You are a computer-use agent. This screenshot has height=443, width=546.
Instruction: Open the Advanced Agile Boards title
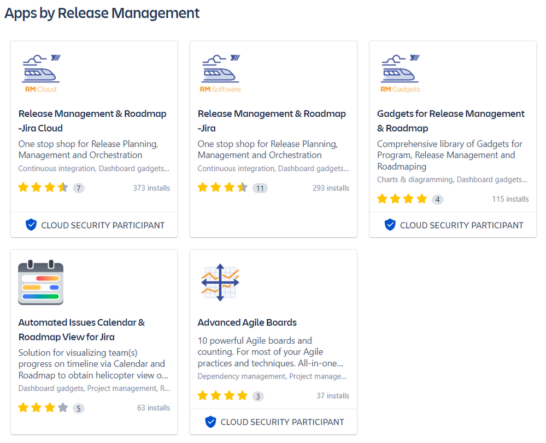pos(247,322)
